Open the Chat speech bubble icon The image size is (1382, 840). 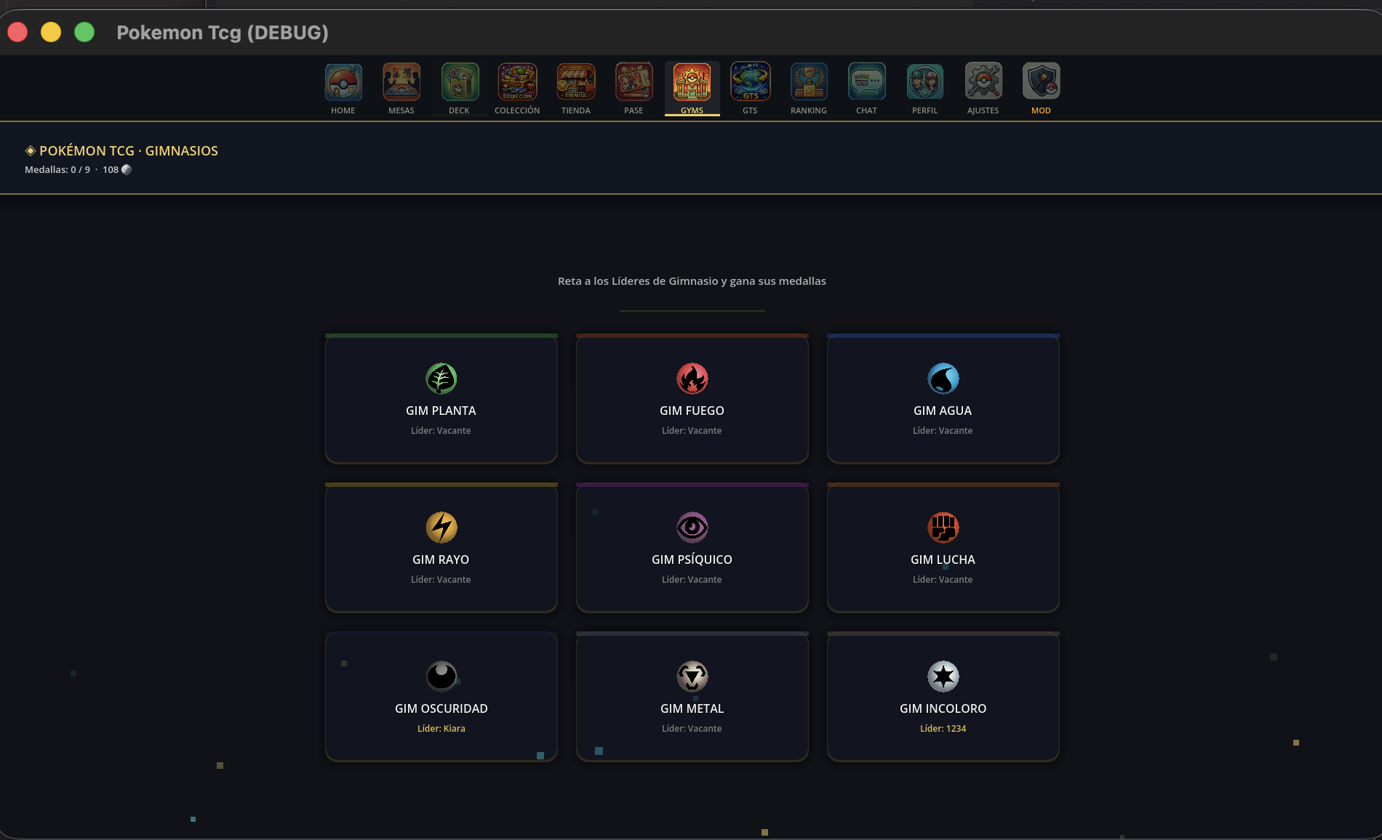pyautogui.click(x=866, y=82)
